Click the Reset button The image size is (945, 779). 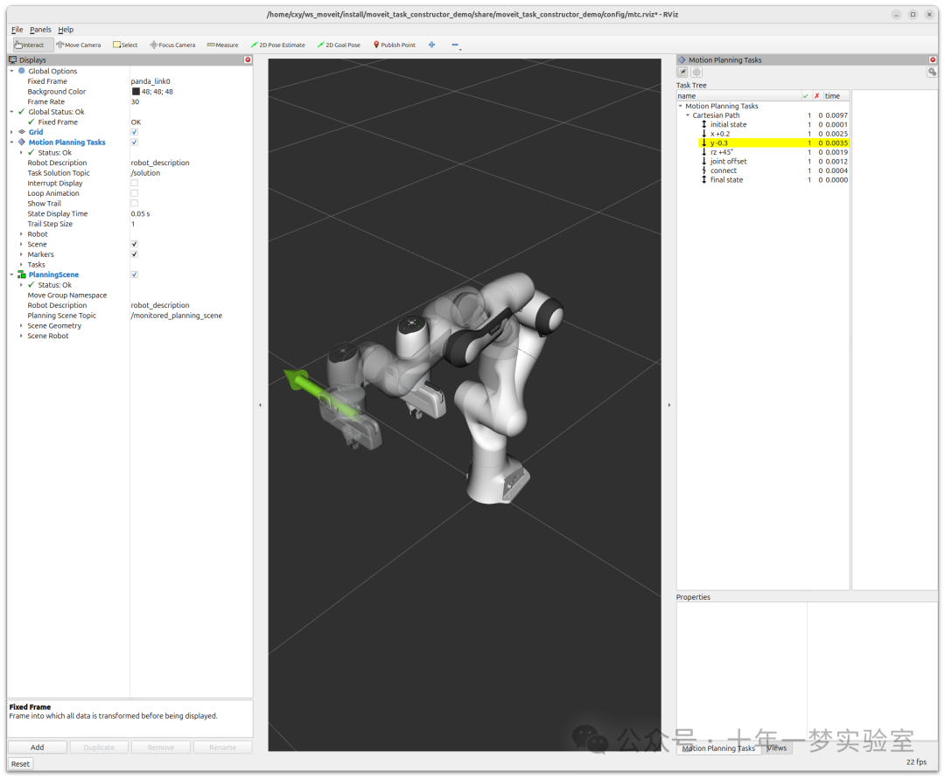click(20, 763)
